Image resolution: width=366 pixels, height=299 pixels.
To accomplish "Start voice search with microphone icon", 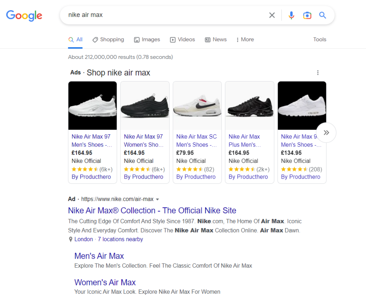I will pyautogui.click(x=291, y=15).
